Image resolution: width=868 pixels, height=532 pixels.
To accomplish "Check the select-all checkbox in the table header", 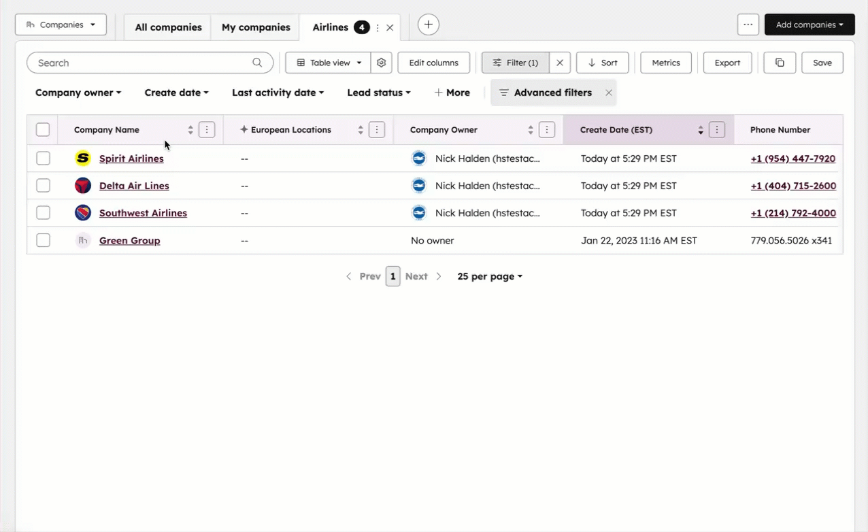I will point(43,129).
